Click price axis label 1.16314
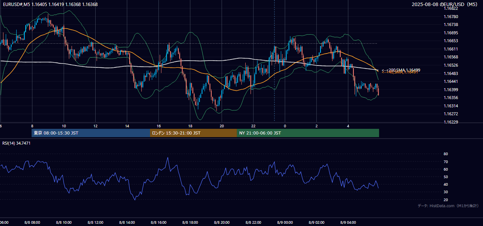Screen dimensions: 483x226 pyautogui.click(x=451, y=106)
